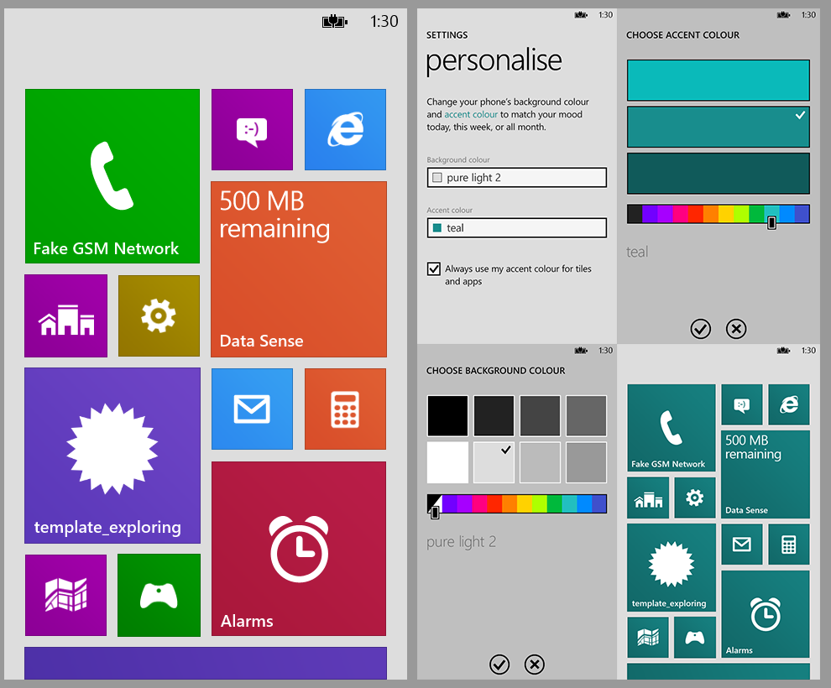Select the Calculator tile
The image size is (831, 688).
[345, 409]
